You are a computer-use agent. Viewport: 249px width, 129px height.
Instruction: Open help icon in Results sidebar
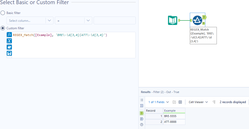[142, 125]
